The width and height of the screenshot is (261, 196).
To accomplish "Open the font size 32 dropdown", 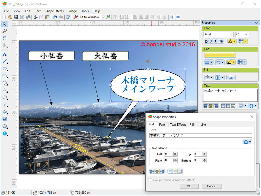I will (x=246, y=34).
